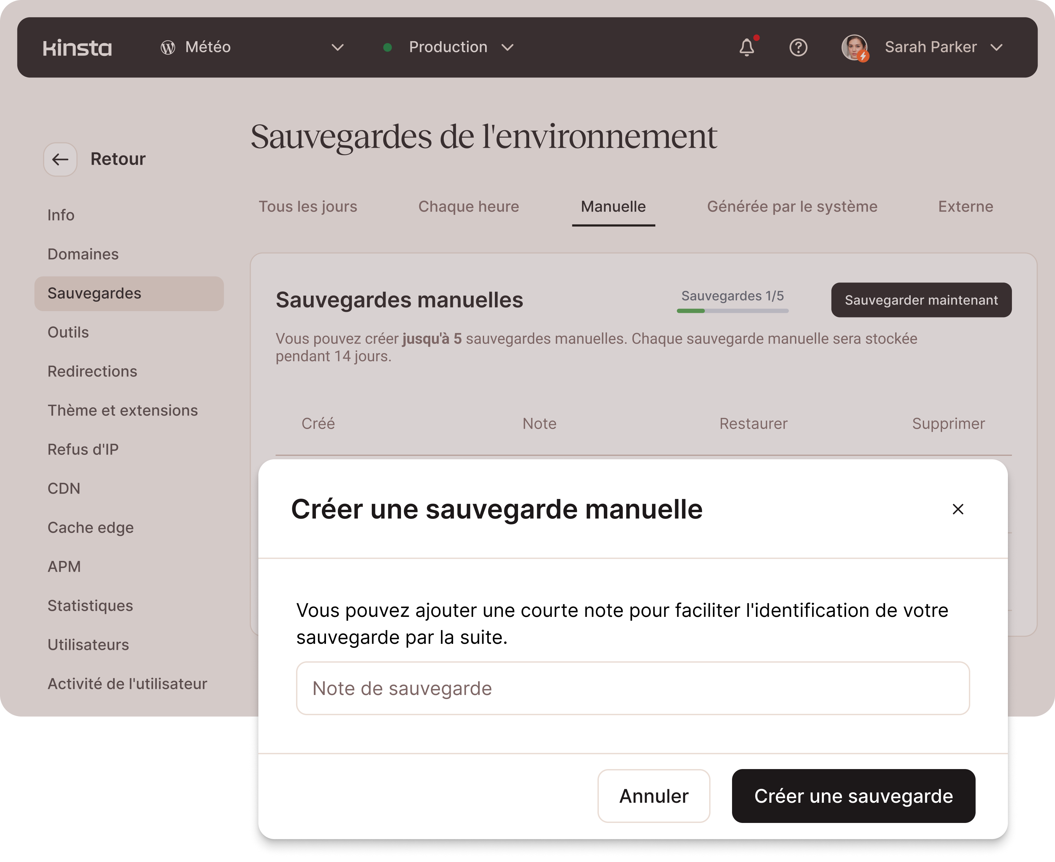Close the manual backup dialog
The image size is (1055, 862).
click(958, 509)
